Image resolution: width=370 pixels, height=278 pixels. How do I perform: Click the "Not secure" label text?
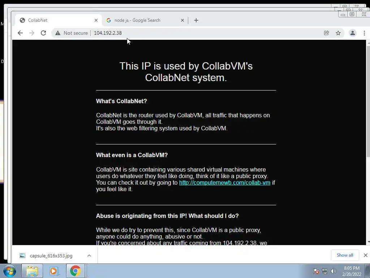point(76,33)
